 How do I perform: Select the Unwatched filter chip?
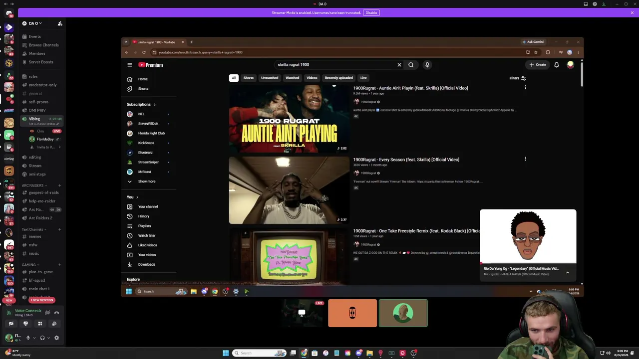coord(270,78)
